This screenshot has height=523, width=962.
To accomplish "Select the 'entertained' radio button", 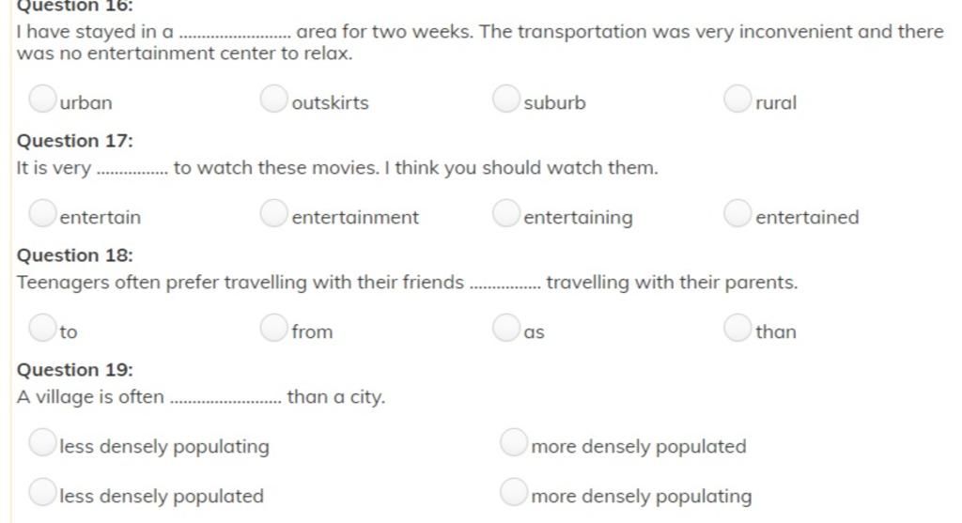I will point(737,213).
